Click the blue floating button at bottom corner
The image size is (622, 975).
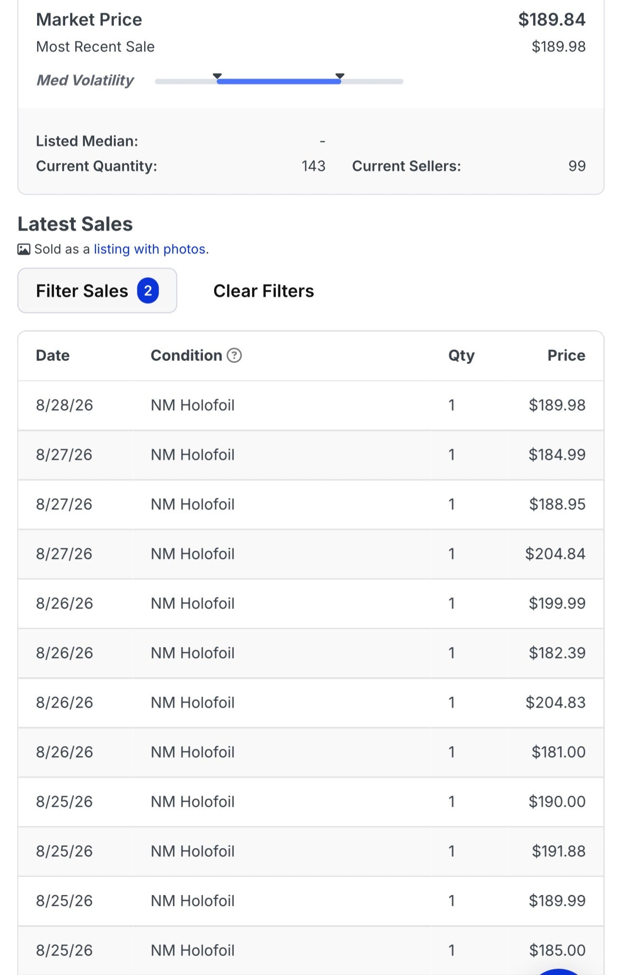point(558,971)
